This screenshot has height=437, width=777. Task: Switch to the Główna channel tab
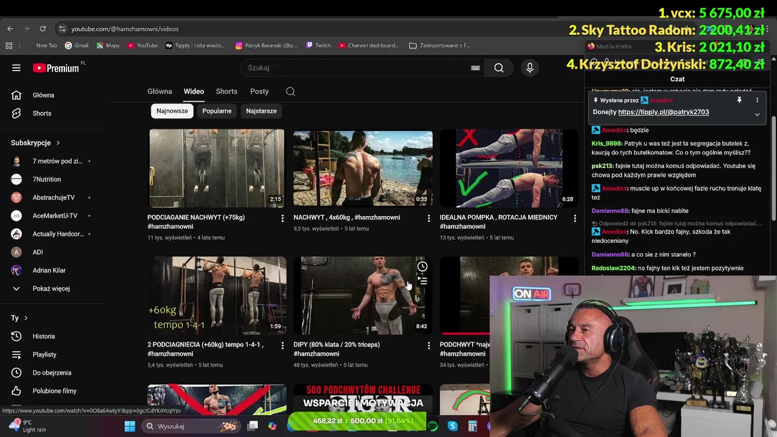(x=160, y=91)
